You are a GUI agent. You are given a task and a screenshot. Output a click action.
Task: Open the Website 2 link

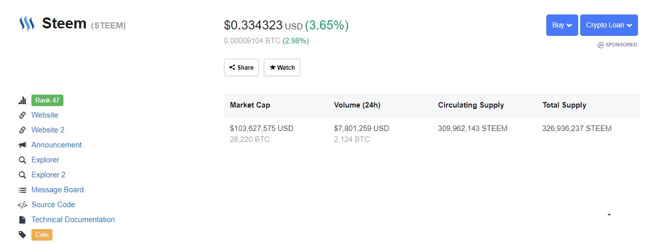pos(48,130)
